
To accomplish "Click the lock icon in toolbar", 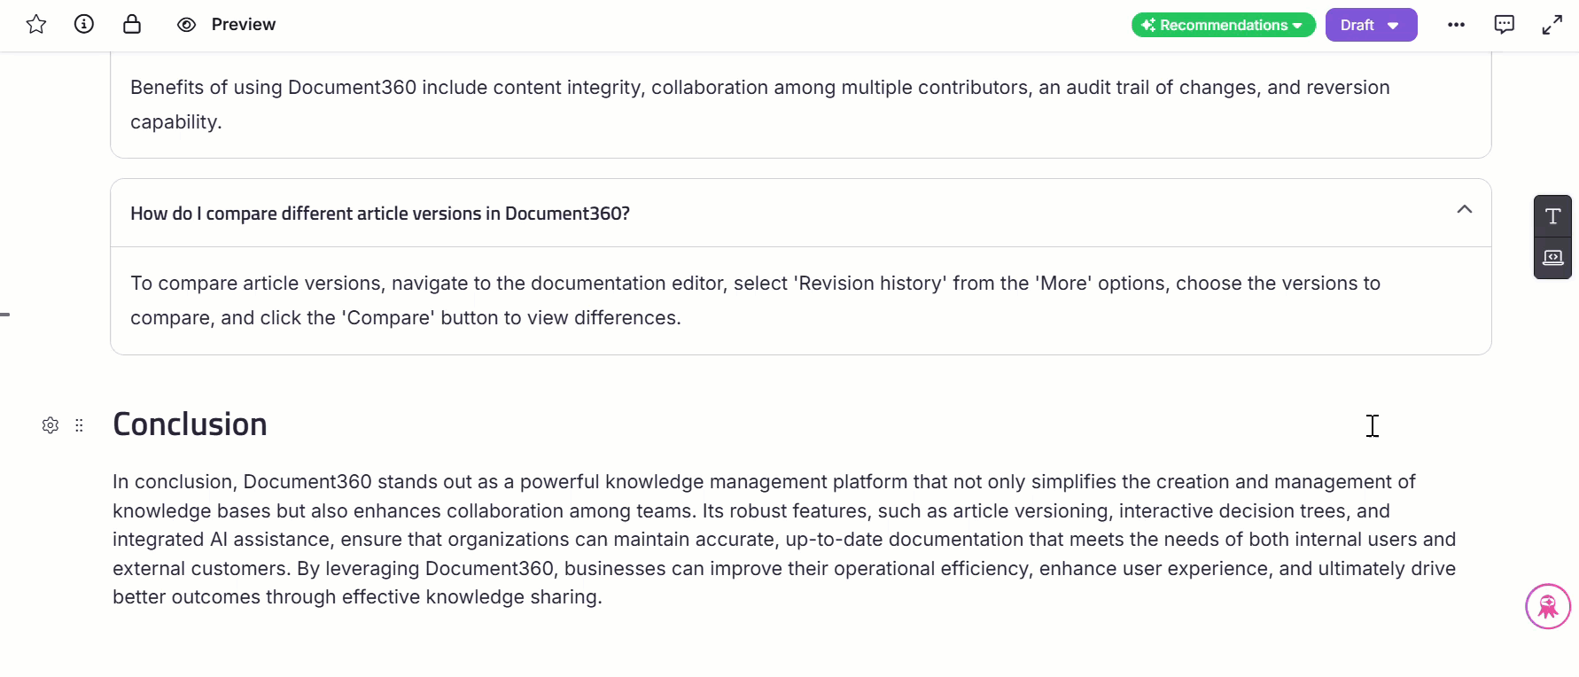I will (x=132, y=25).
